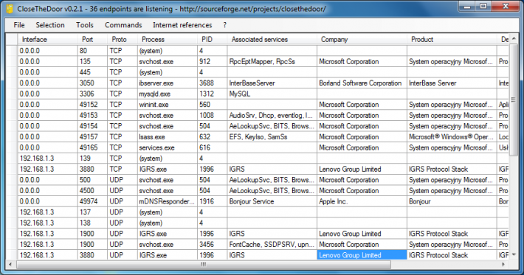Select port 3306 cell
Image resolution: width=524 pixels, height=275 pixels.
pyautogui.click(x=92, y=94)
